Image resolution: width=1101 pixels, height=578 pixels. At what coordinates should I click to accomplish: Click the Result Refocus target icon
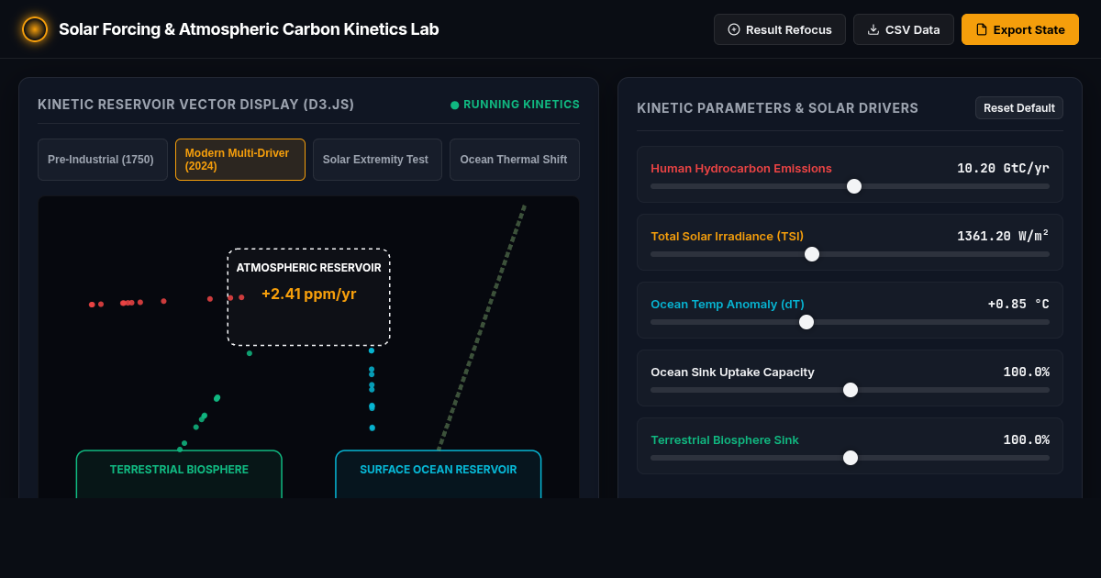coord(734,29)
